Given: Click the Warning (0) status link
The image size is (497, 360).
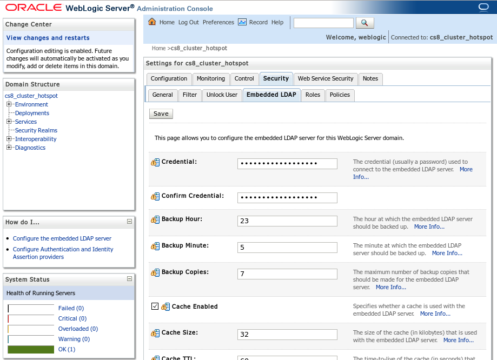Looking at the screenshot, I should tap(74, 339).
